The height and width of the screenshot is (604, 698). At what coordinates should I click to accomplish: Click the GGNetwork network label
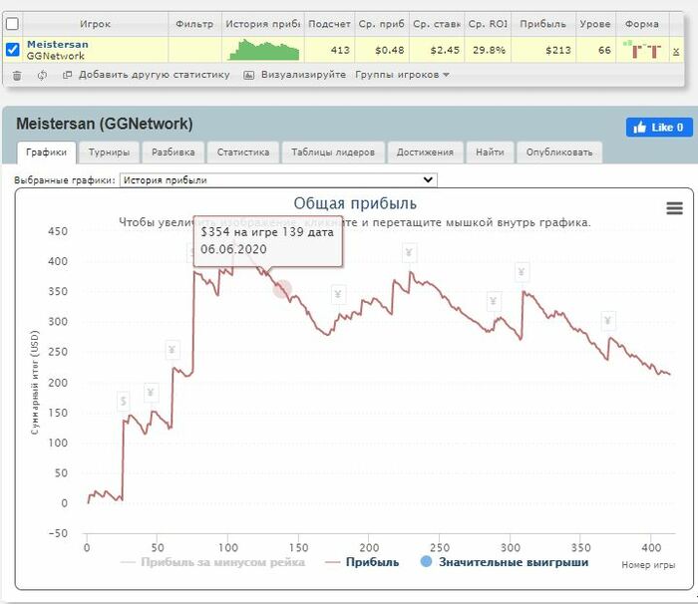[x=55, y=56]
